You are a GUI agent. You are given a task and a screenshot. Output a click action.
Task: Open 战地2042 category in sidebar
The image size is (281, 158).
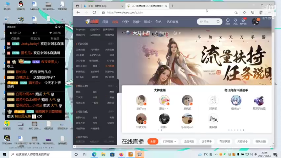click(95, 29)
